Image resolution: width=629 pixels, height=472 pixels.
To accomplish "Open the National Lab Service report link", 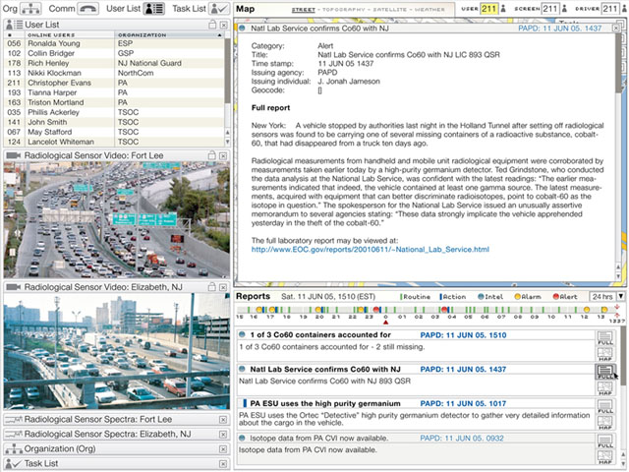I will (x=370, y=249).
